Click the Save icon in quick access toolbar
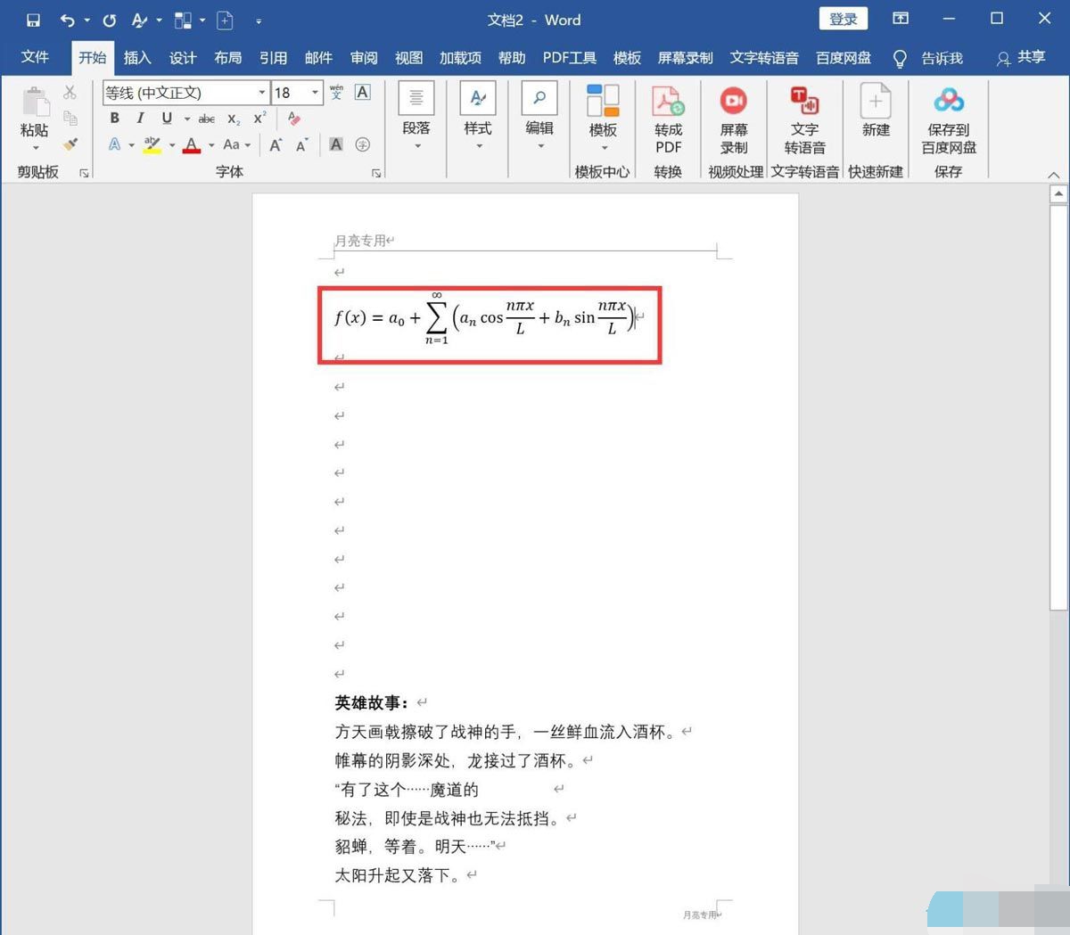 33,20
